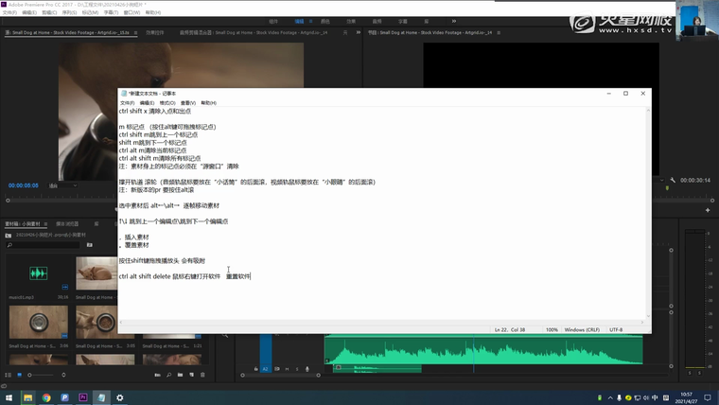Switch to the 媒体浏览器 panel tab
The height and width of the screenshot is (405, 719).
click(x=66, y=224)
